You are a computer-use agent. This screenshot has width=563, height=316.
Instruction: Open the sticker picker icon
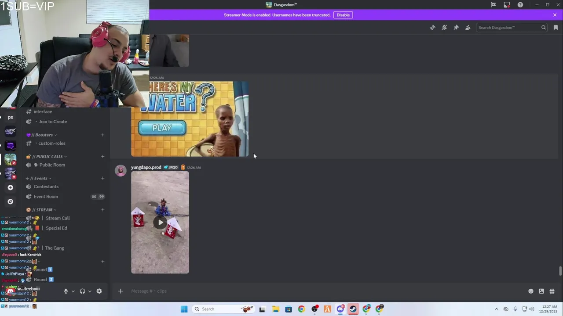coord(541,291)
